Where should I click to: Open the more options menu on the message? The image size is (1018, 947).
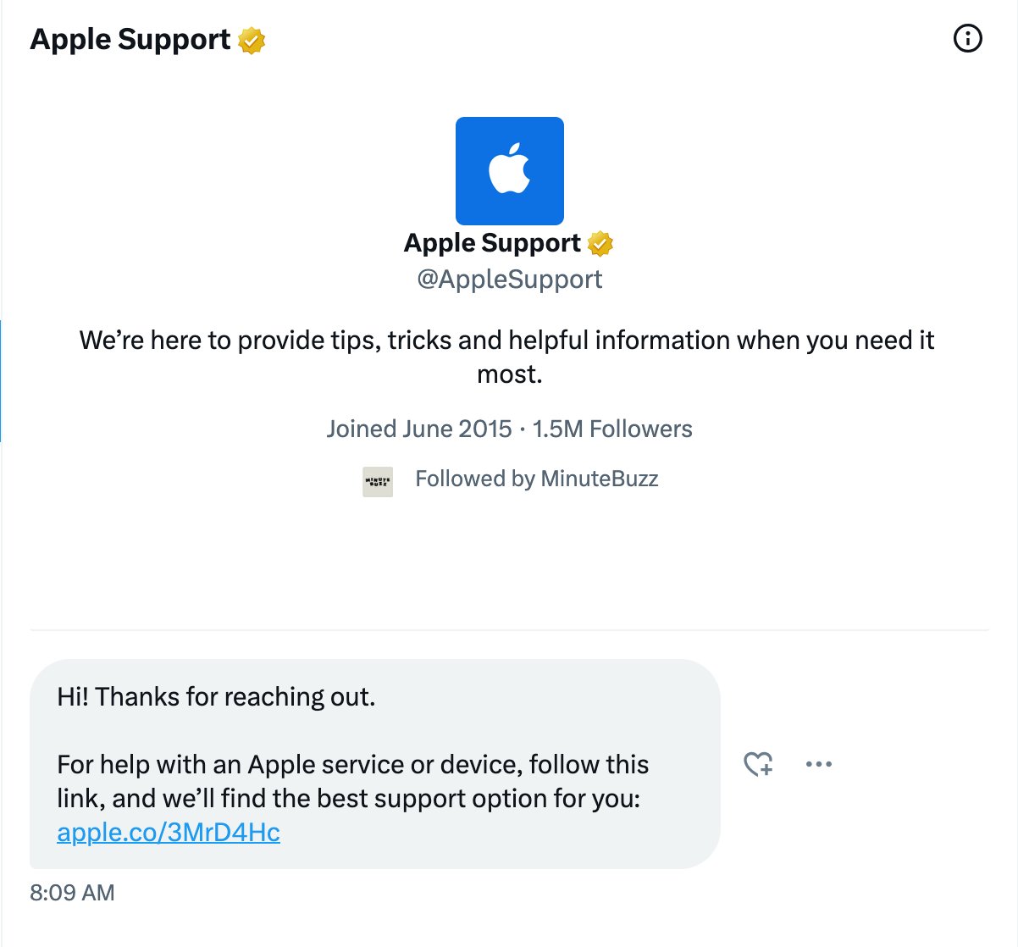[x=818, y=764]
